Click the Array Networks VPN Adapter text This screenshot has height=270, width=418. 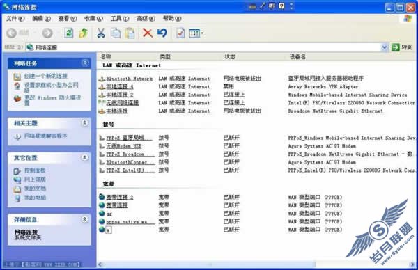click(x=323, y=86)
